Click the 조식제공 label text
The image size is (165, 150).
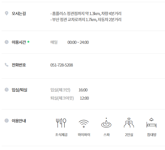[x=61, y=135]
